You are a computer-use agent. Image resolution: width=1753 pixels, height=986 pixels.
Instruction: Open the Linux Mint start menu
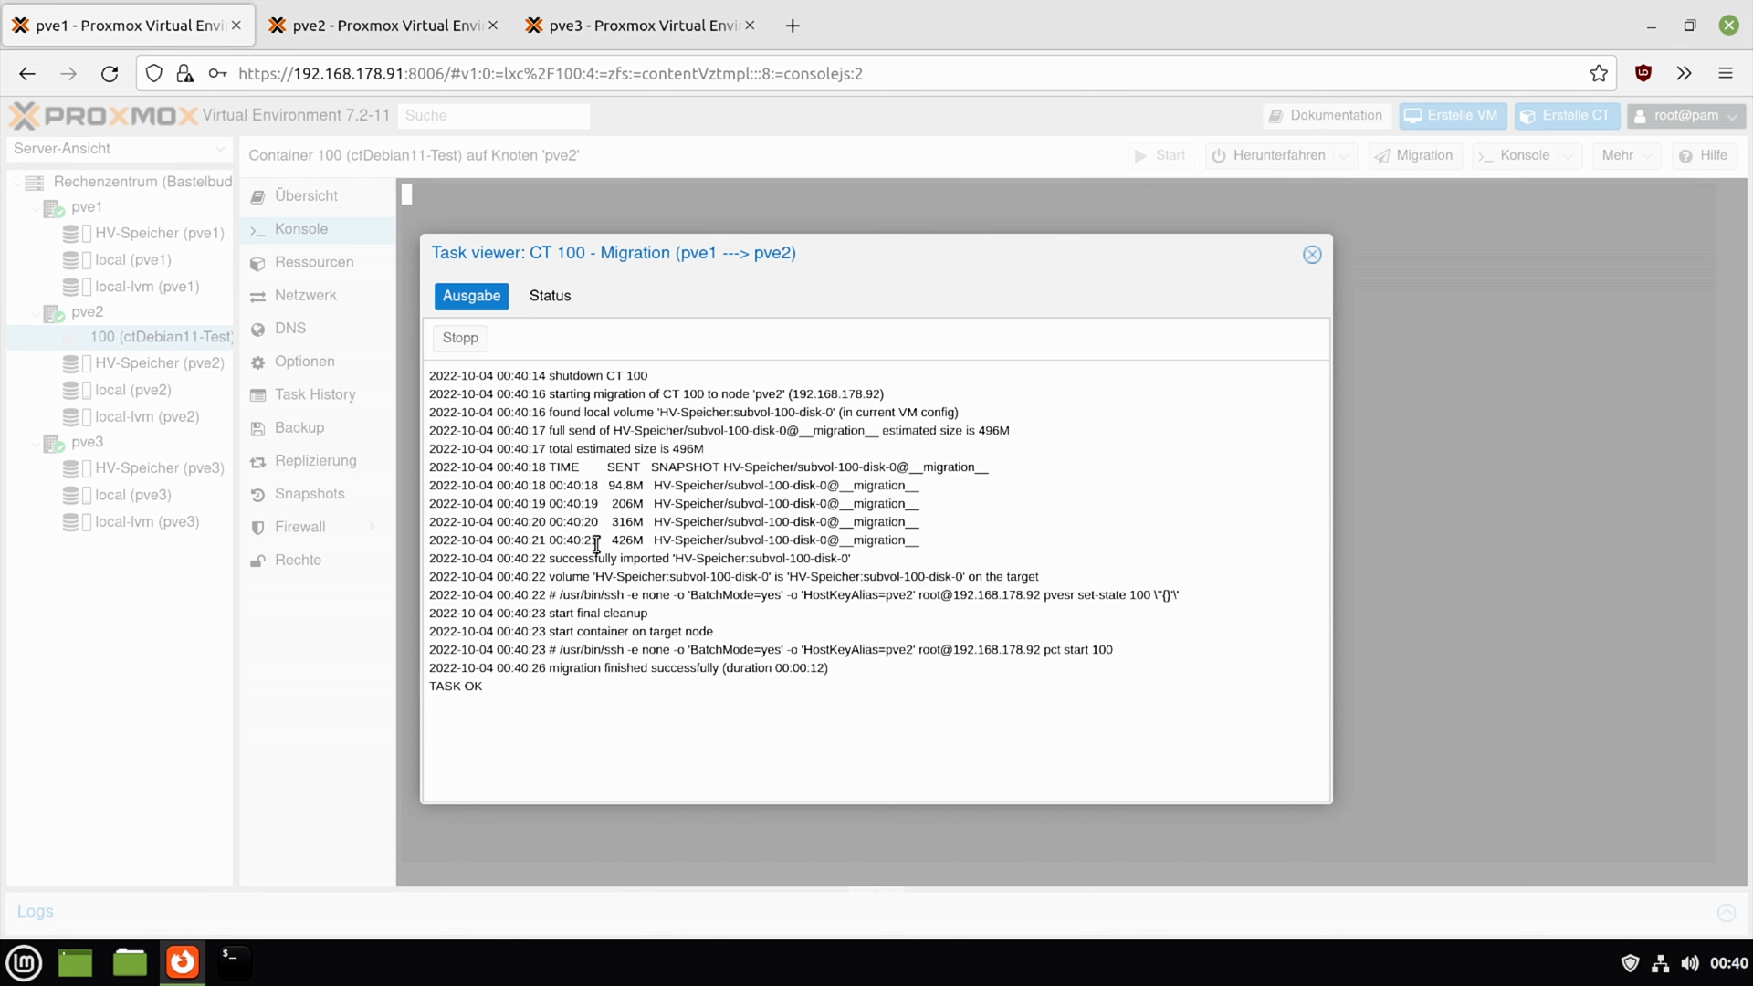pyautogui.click(x=24, y=962)
